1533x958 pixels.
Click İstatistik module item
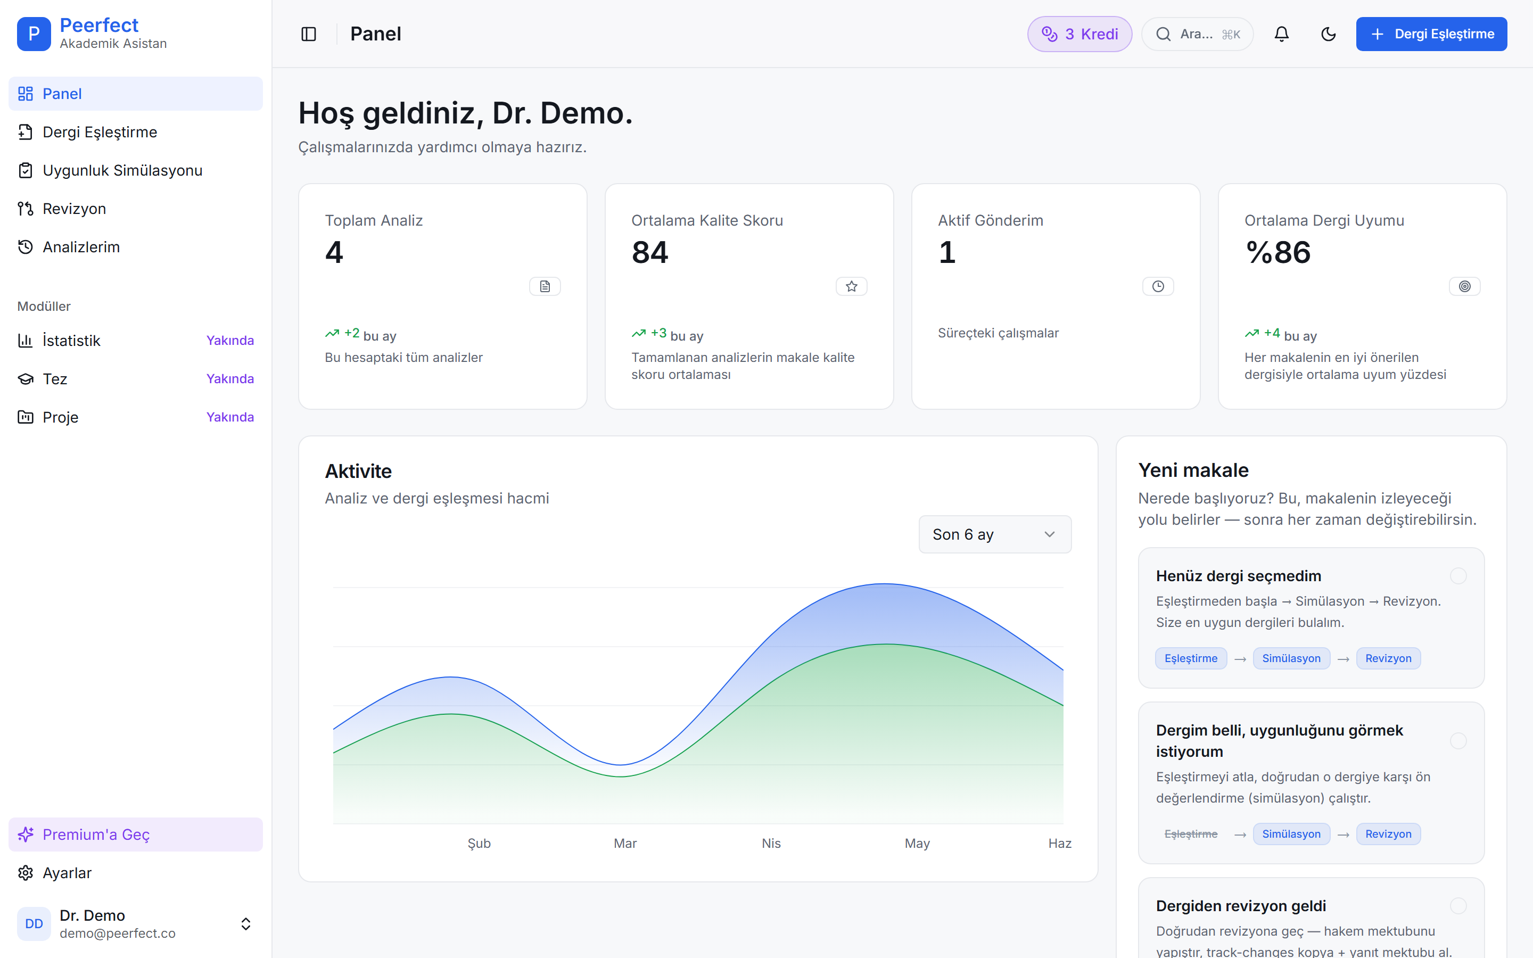(x=136, y=340)
